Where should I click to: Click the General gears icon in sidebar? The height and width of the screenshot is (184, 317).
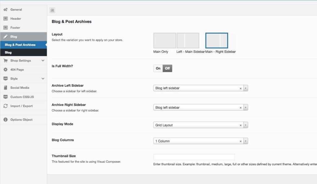(6, 10)
